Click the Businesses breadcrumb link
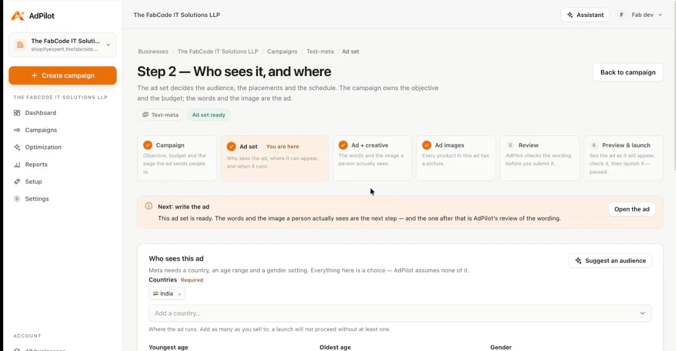676x351 pixels. pyautogui.click(x=153, y=52)
